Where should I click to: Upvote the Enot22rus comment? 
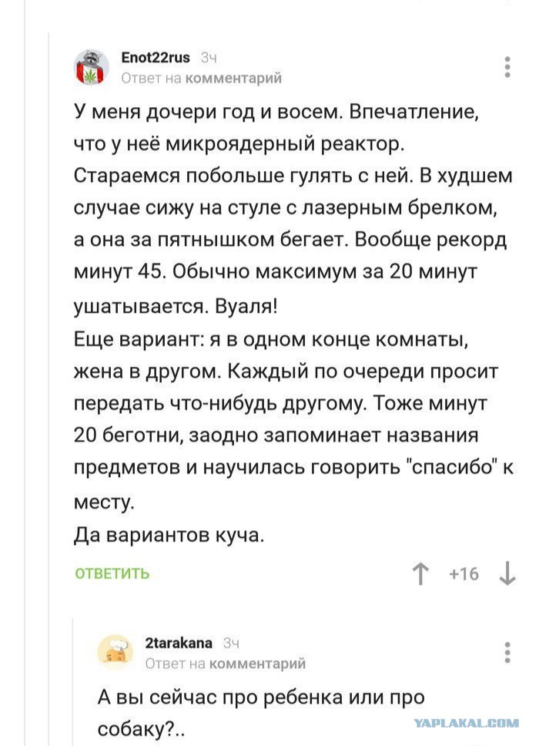(420, 573)
